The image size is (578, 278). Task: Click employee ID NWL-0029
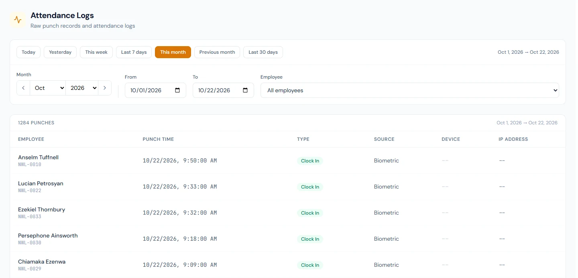(30, 269)
